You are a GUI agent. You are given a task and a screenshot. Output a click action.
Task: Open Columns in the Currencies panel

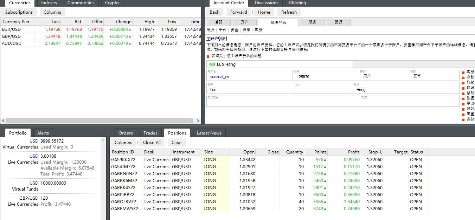coord(52,12)
